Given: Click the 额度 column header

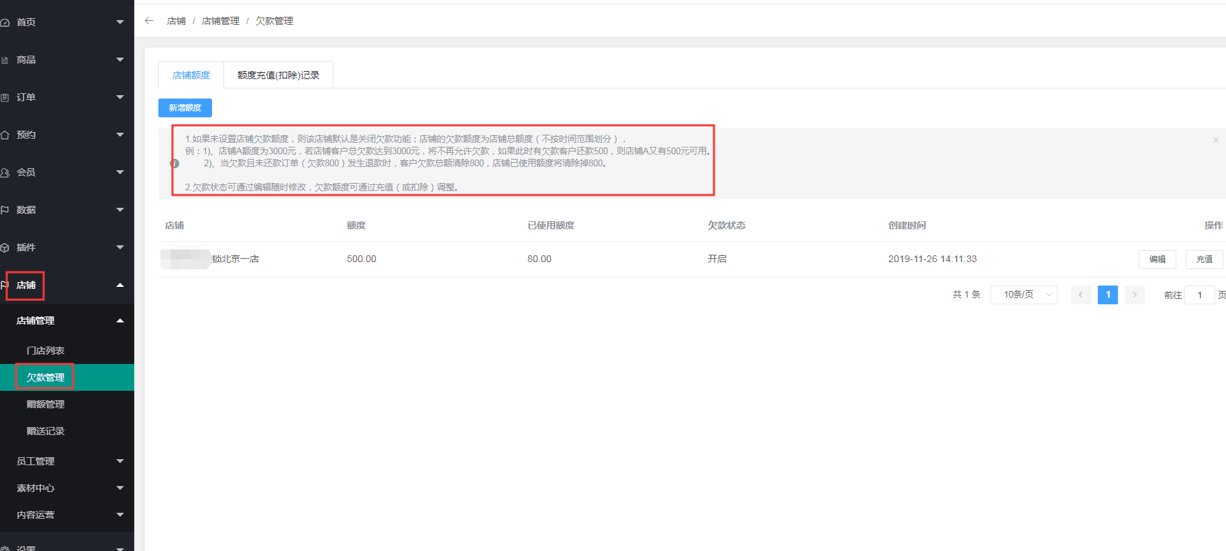Looking at the screenshot, I should (356, 225).
